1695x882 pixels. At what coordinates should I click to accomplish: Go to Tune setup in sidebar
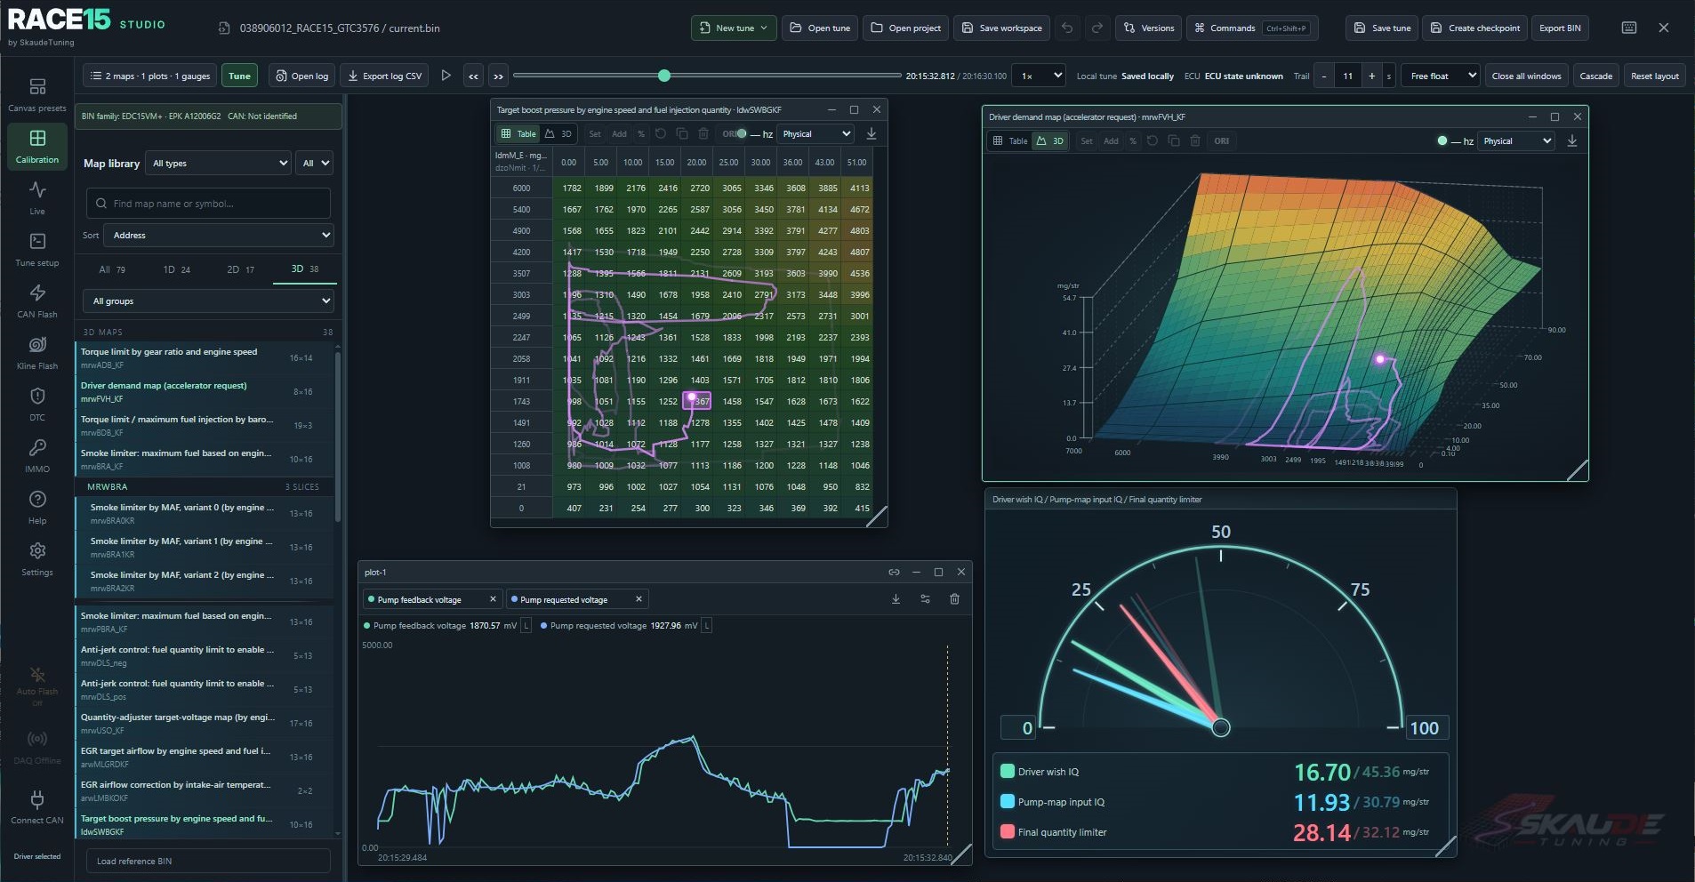[x=37, y=249]
